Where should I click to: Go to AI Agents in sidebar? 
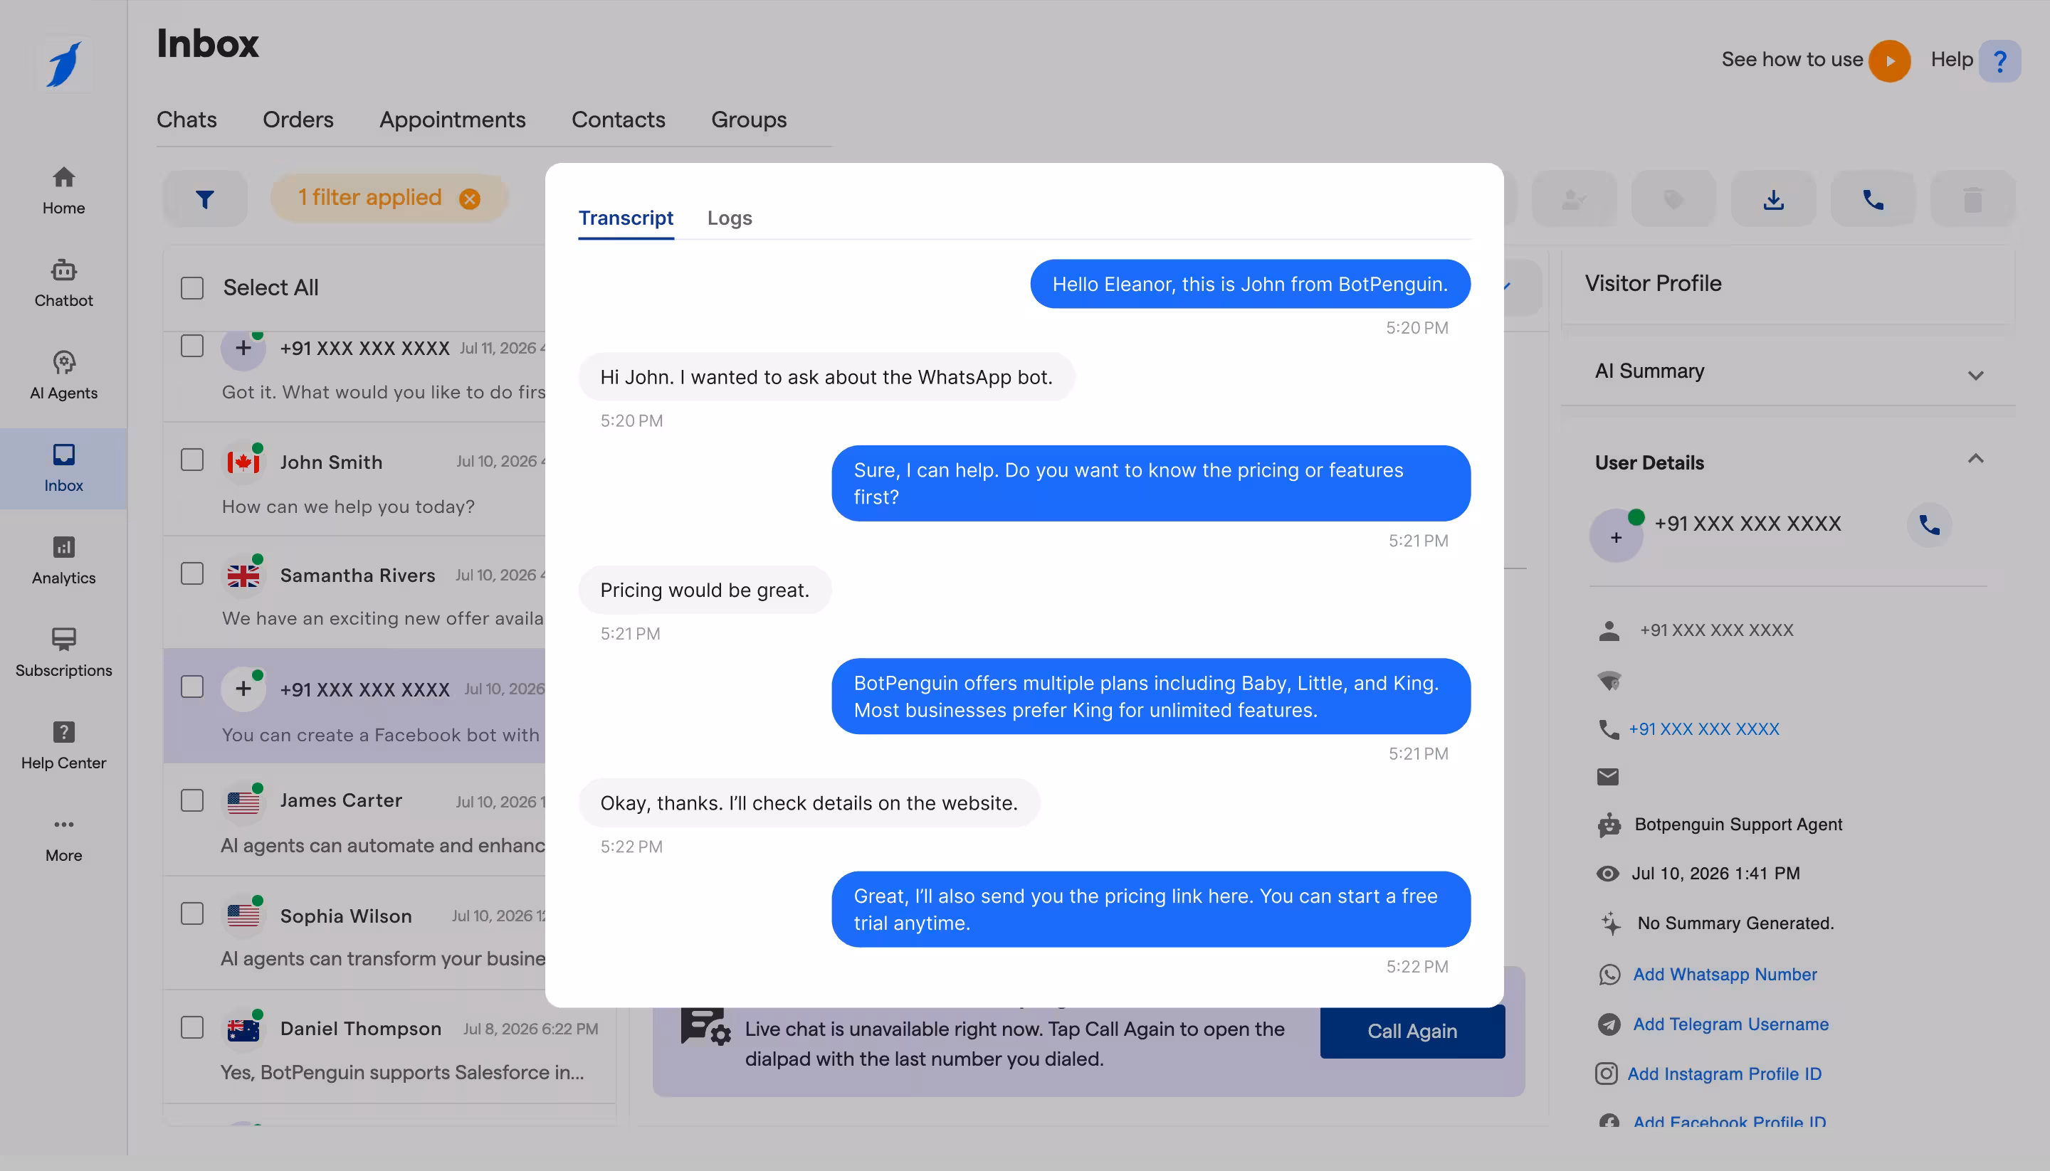click(63, 376)
